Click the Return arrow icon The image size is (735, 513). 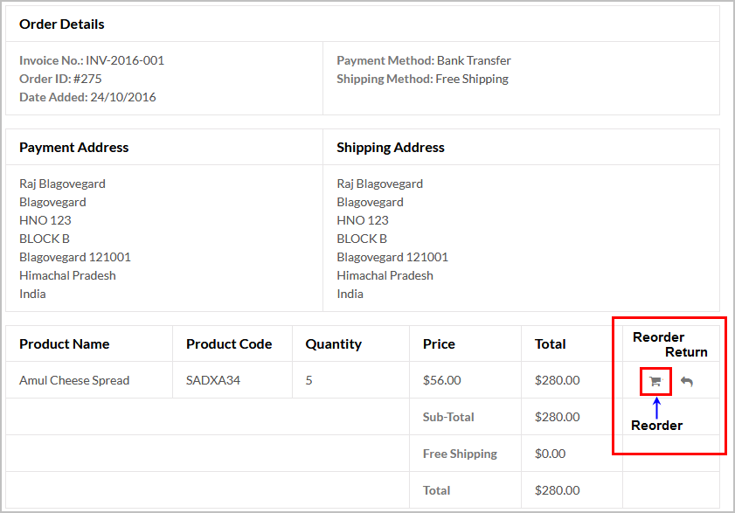687,381
